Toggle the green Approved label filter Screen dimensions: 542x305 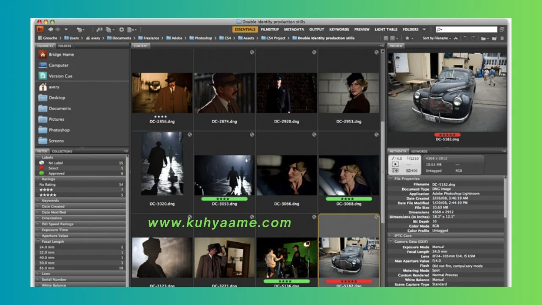click(x=81, y=173)
